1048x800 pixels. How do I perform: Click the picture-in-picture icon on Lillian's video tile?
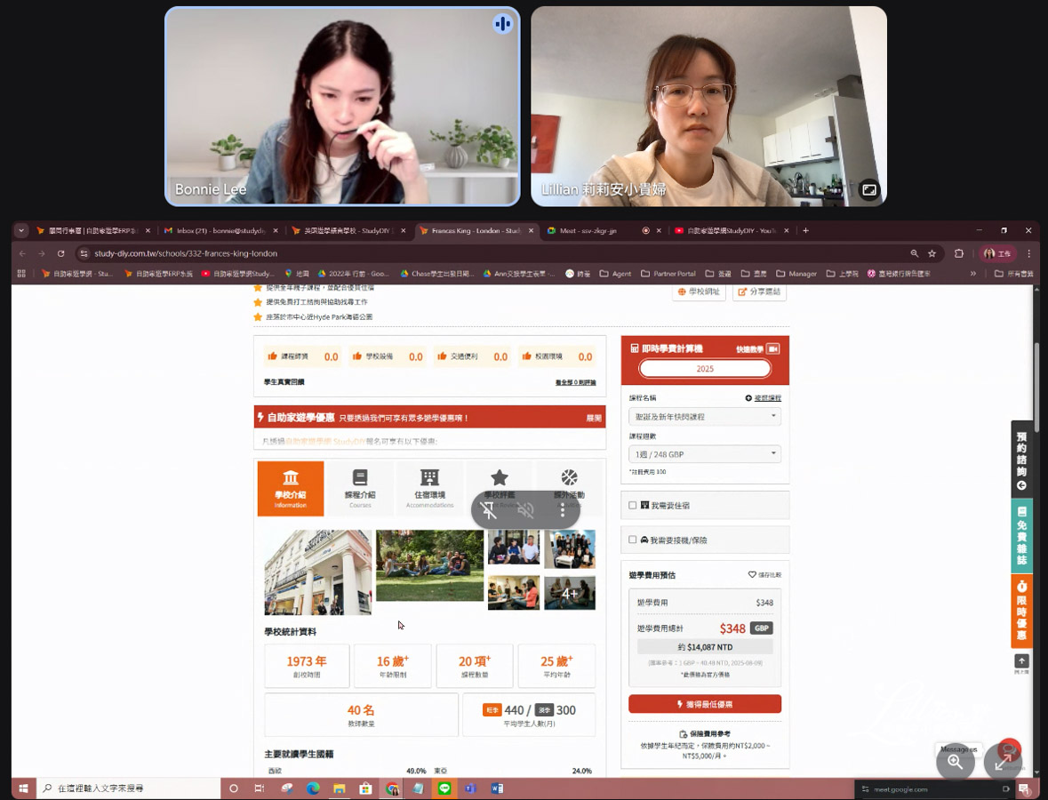pos(868,190)
